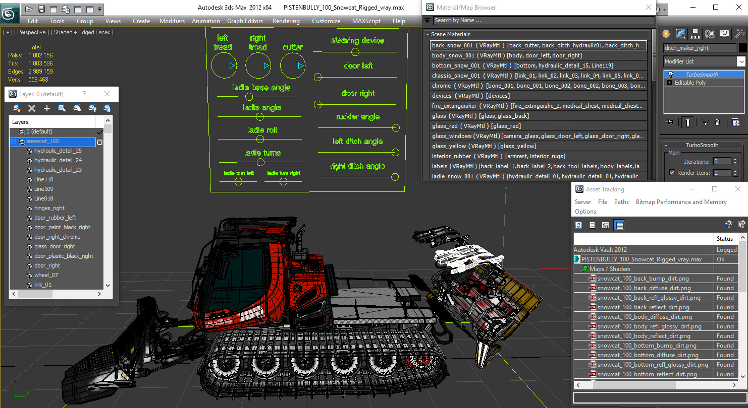
Task: Click Refresh icon in Asset Tracking
Action: 579,225
